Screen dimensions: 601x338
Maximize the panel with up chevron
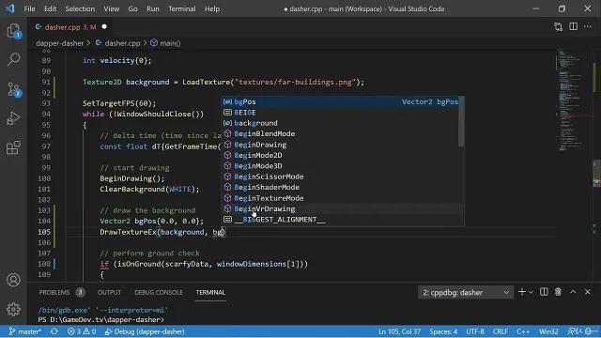click(573, 292)
